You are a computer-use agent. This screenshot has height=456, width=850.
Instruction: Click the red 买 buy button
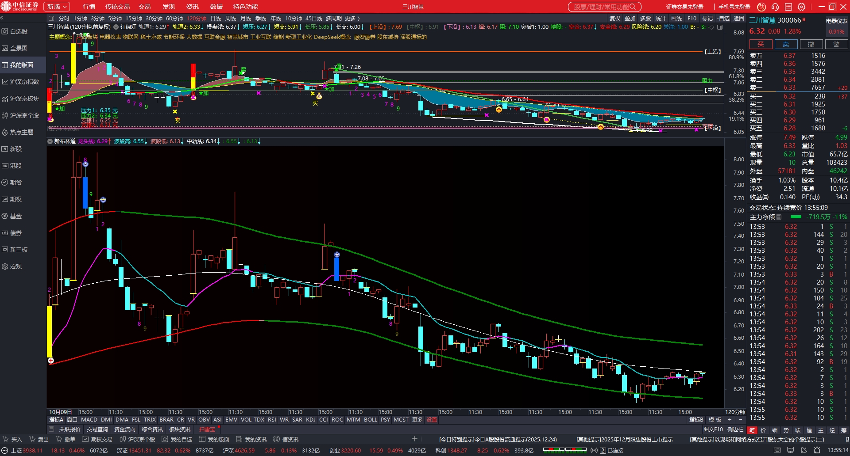tap(761, 44)
